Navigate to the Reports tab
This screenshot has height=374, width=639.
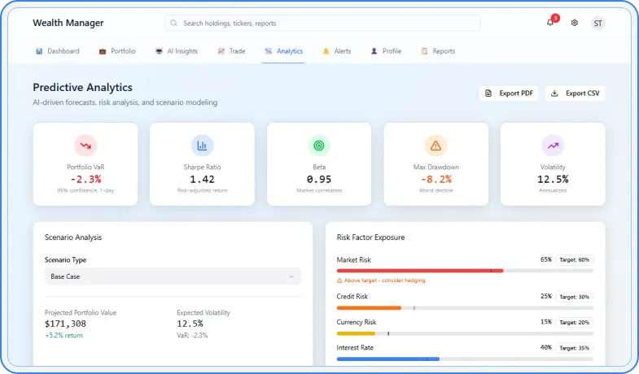point(438,51)
